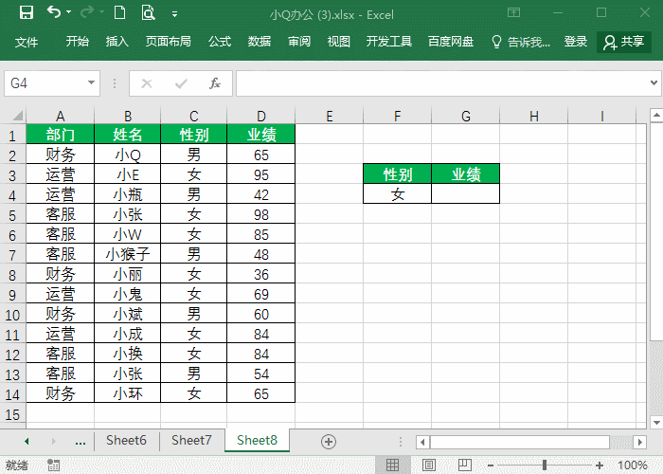Viewport: 663px width, 474px height.
Task: Switch to the 开始 ribbon tab
Action: pos(78,41)
